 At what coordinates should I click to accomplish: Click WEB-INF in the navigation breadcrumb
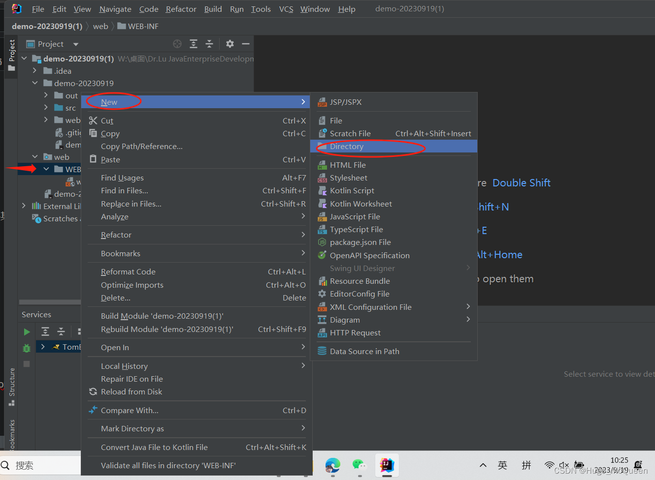tap(138, 26)
